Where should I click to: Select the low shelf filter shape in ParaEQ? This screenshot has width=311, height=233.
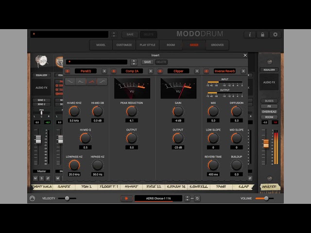pyautogui.click(x=70, y=82)
